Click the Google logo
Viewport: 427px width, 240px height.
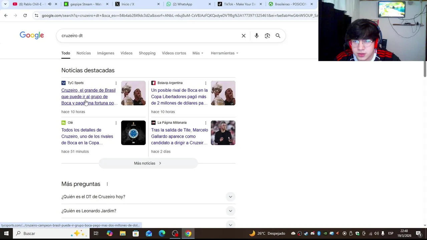[32, 35]
